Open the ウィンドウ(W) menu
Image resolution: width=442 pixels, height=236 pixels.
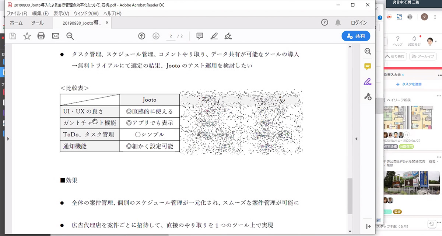pos(86,13)
